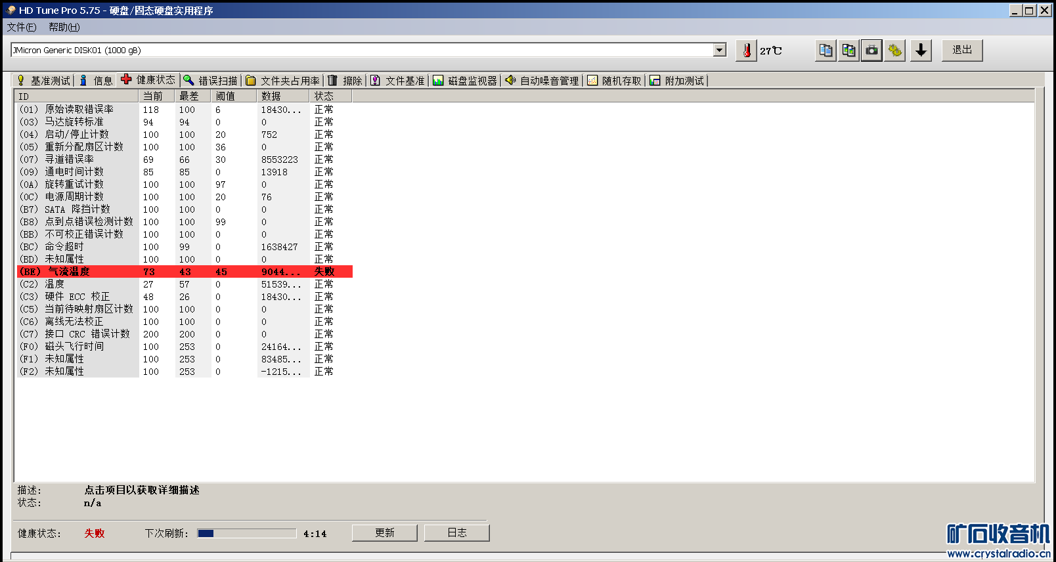1056x562 pixels.
Task: Click the 4:14 refresh countdown
Action: coord(315,534)
